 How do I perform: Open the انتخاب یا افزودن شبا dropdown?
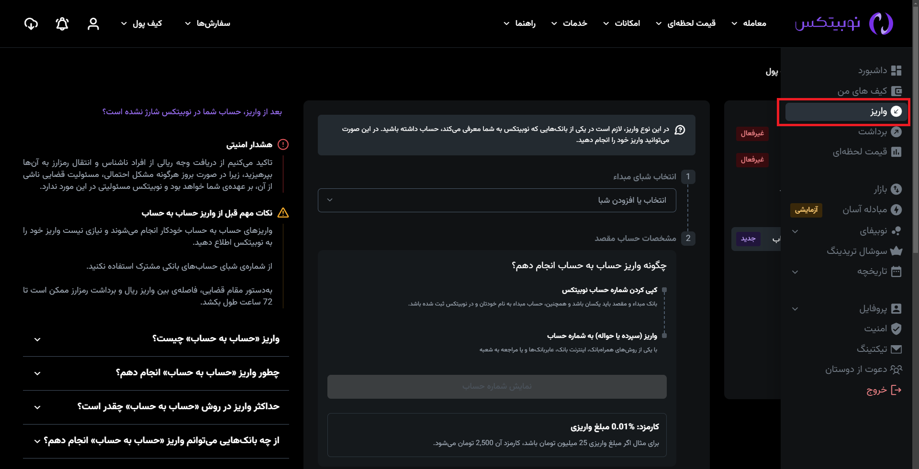[x=497, y=200]
